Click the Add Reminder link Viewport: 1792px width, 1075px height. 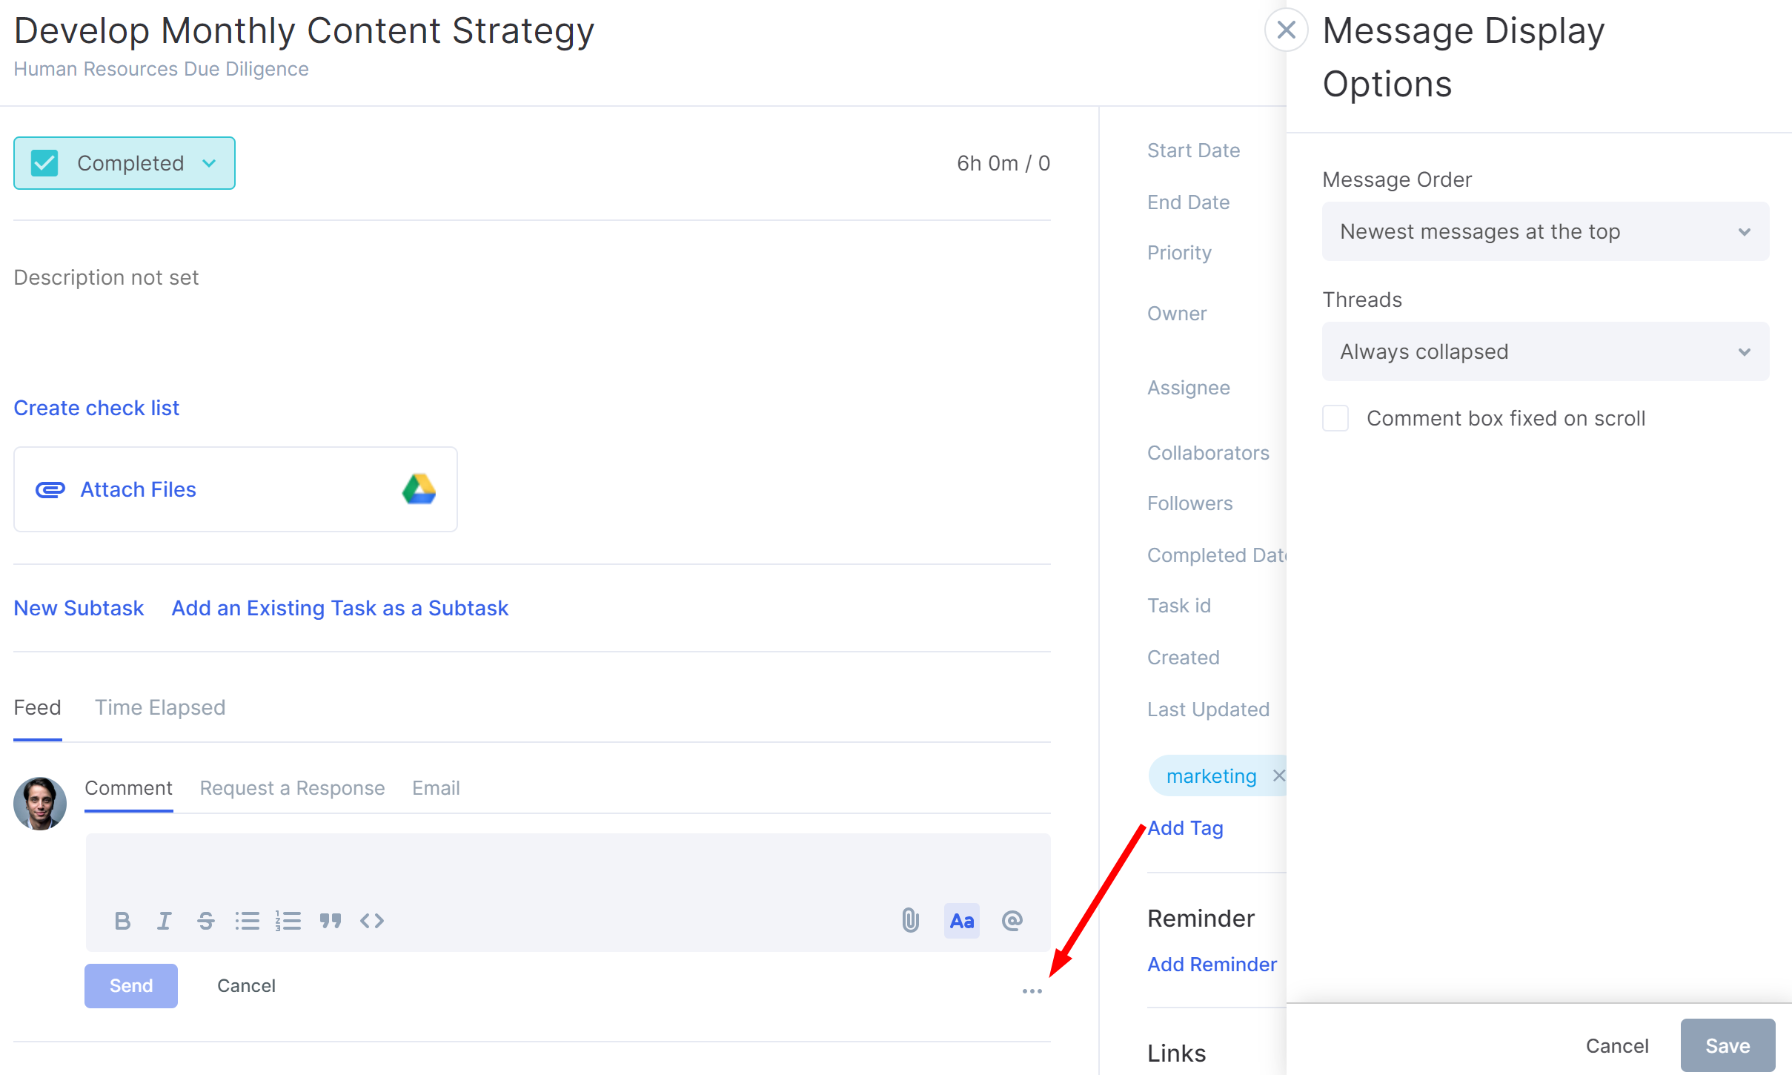(1212, 965)
